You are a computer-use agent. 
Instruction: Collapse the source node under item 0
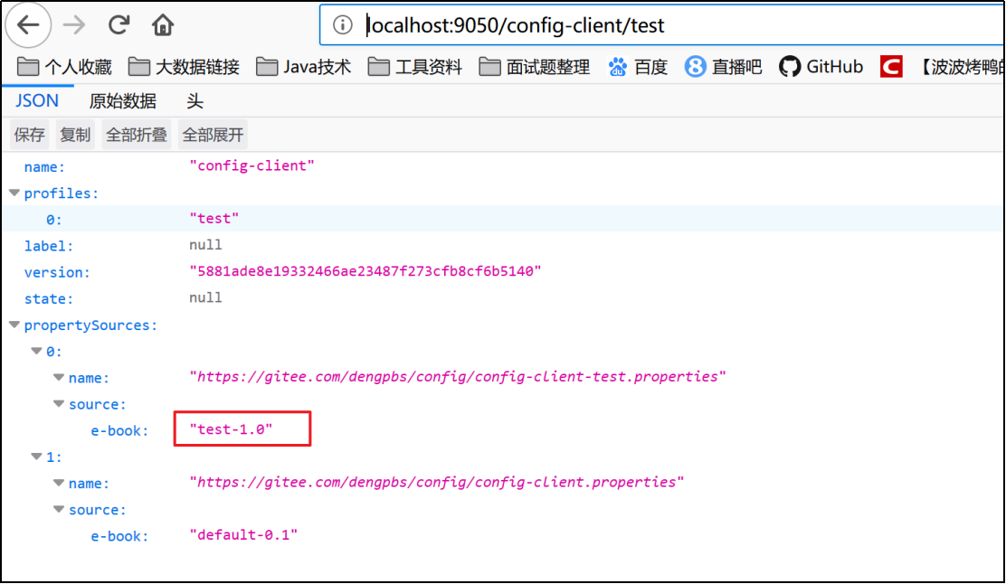click(59, 403)
